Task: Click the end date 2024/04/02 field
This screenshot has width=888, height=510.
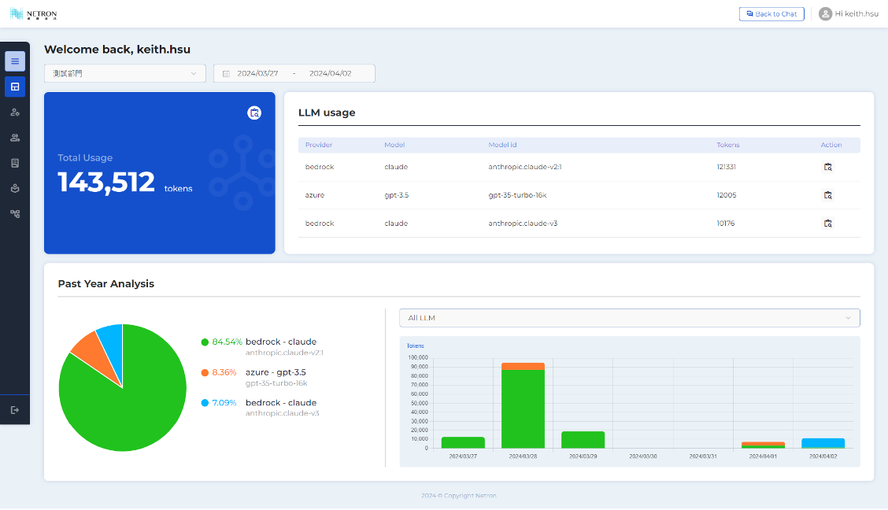Action: click(330, 73)
